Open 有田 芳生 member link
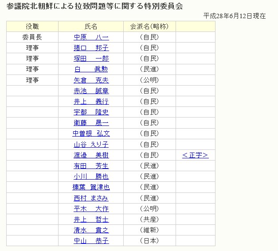 click(91, 166)
